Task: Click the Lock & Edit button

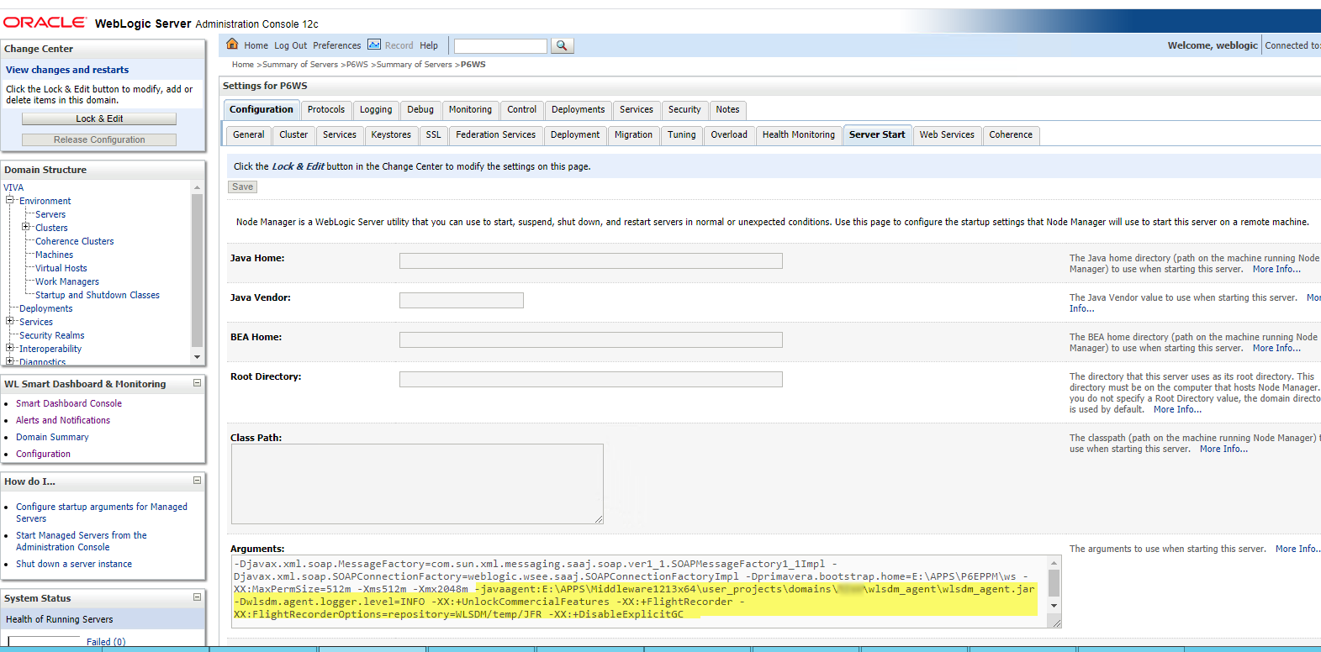Action: 99,118
